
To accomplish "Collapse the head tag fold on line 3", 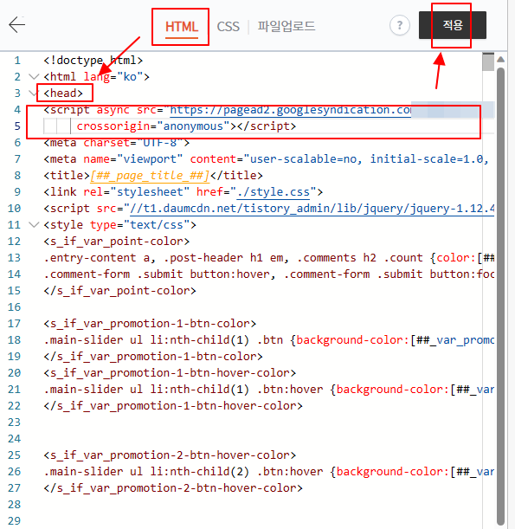I will tap(33, 93).
